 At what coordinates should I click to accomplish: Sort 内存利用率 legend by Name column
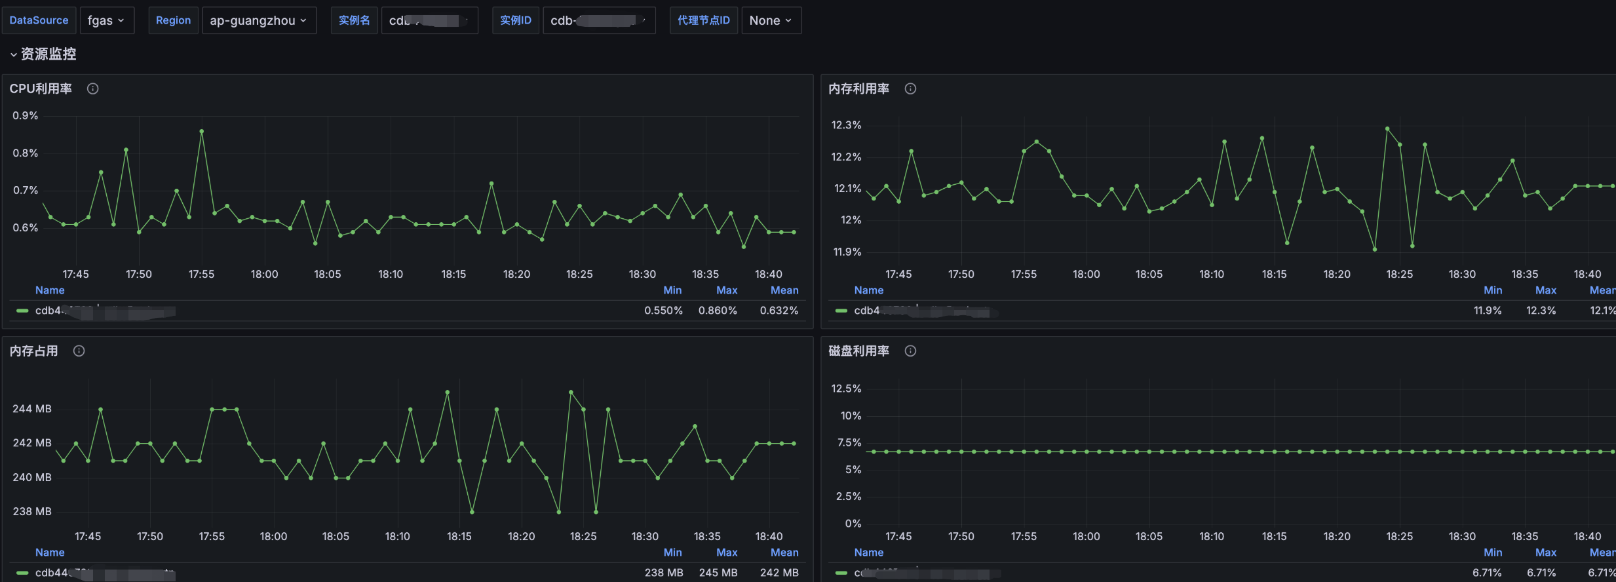pos(868,290)
